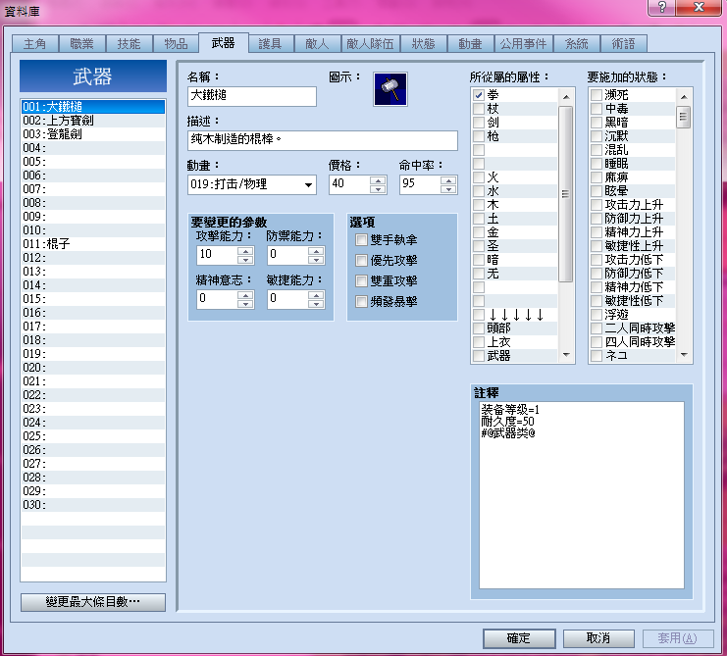Viewport: 727px width, 656px height.
Task: Increase 精神意志 with the up arrow
Action: tap(245, 295)
